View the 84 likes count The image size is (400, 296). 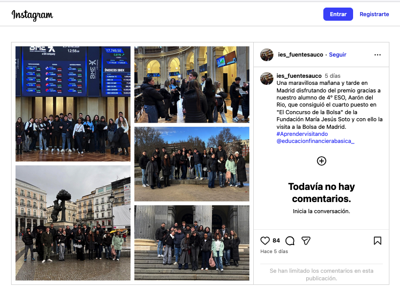click(x=276, y=240)
